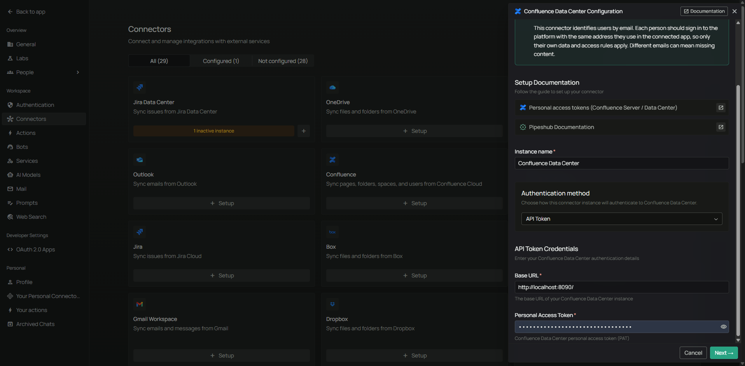Open Pipeshub Documentation link
745x366 pixels.
[622, 127]
